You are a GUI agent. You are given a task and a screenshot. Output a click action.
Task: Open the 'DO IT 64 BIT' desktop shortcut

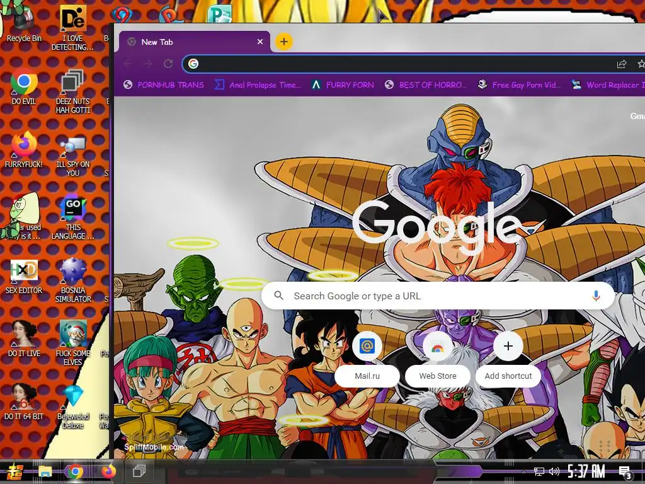(24, 401)
